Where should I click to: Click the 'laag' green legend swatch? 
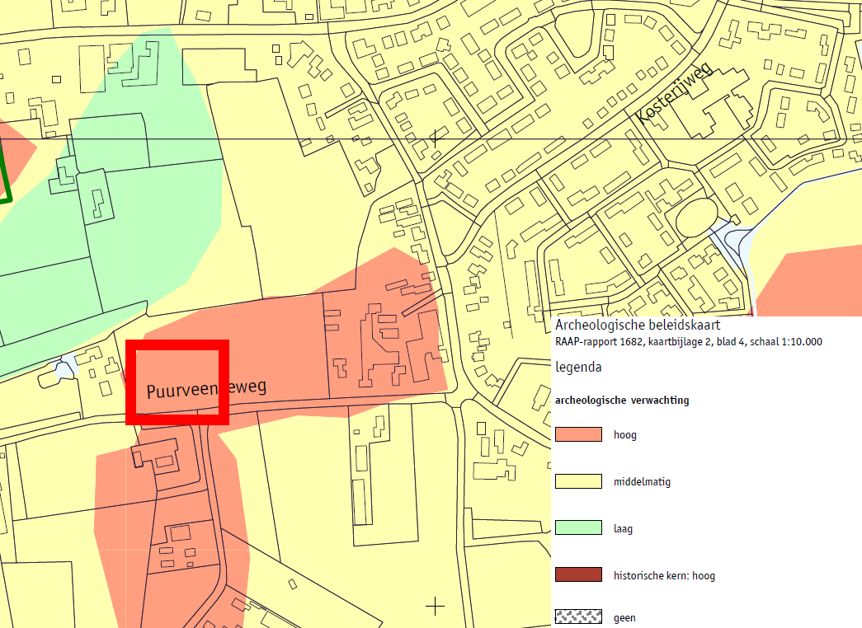(578, 527)
